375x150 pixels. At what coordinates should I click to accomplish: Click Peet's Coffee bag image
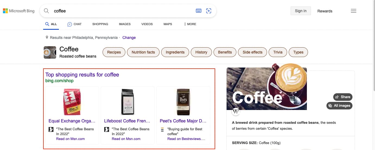coord(183,102)
